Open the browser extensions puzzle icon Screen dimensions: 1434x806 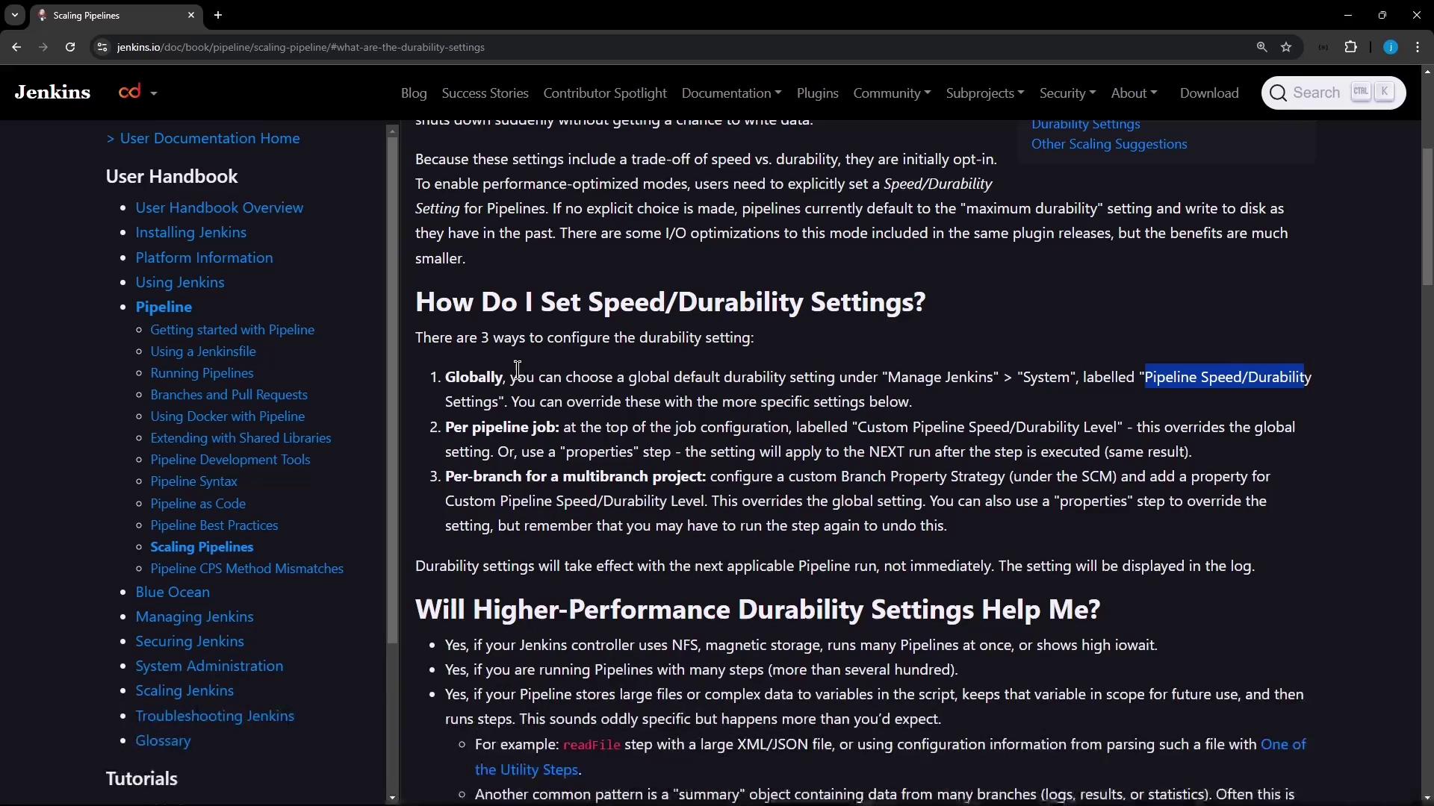1350,47
